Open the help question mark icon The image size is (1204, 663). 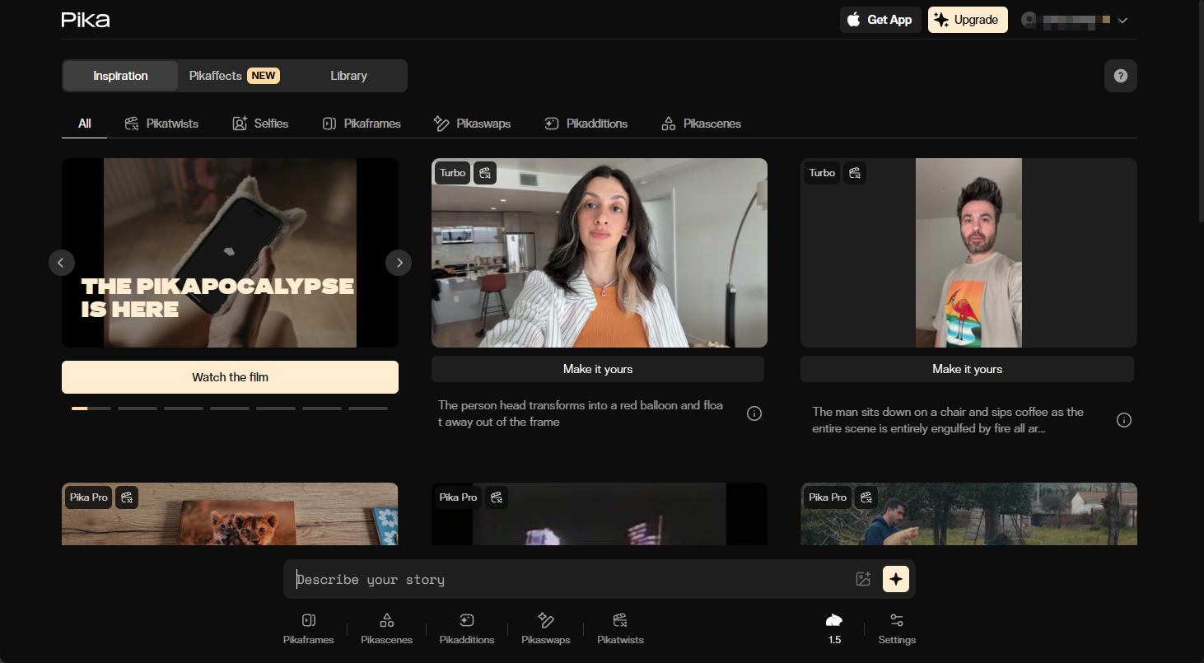pyautogui.click(x=1120, y=76)
